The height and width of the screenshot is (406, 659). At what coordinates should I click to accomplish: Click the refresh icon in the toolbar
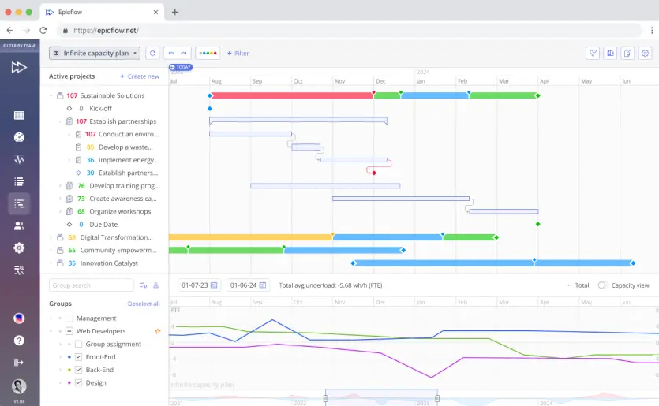[152, 53]
